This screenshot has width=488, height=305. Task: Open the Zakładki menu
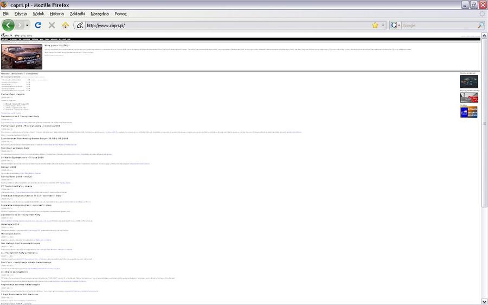[x=77, y=14]
